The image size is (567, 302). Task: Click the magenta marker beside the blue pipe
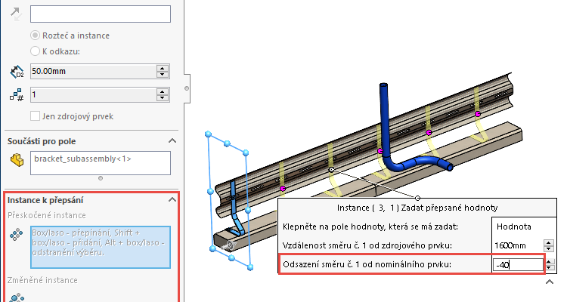[380, 151]
